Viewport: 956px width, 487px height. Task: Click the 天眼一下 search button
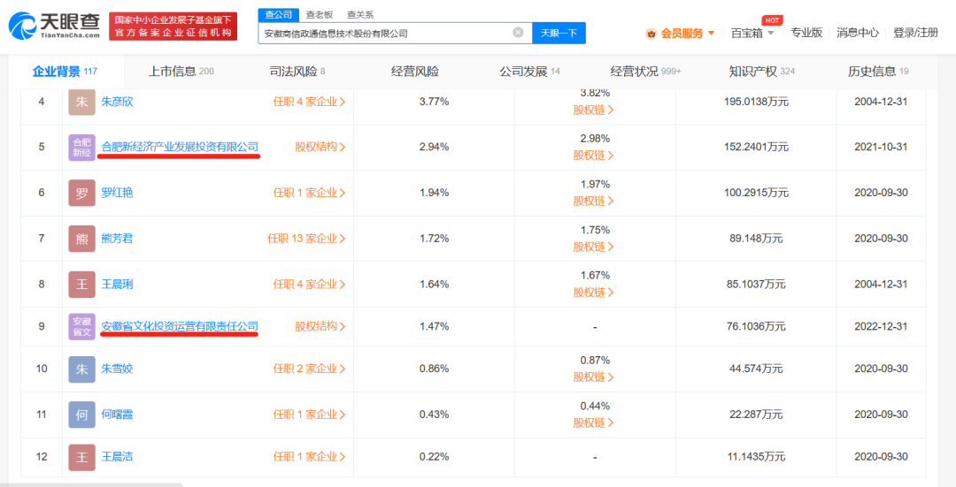(559, 33)
